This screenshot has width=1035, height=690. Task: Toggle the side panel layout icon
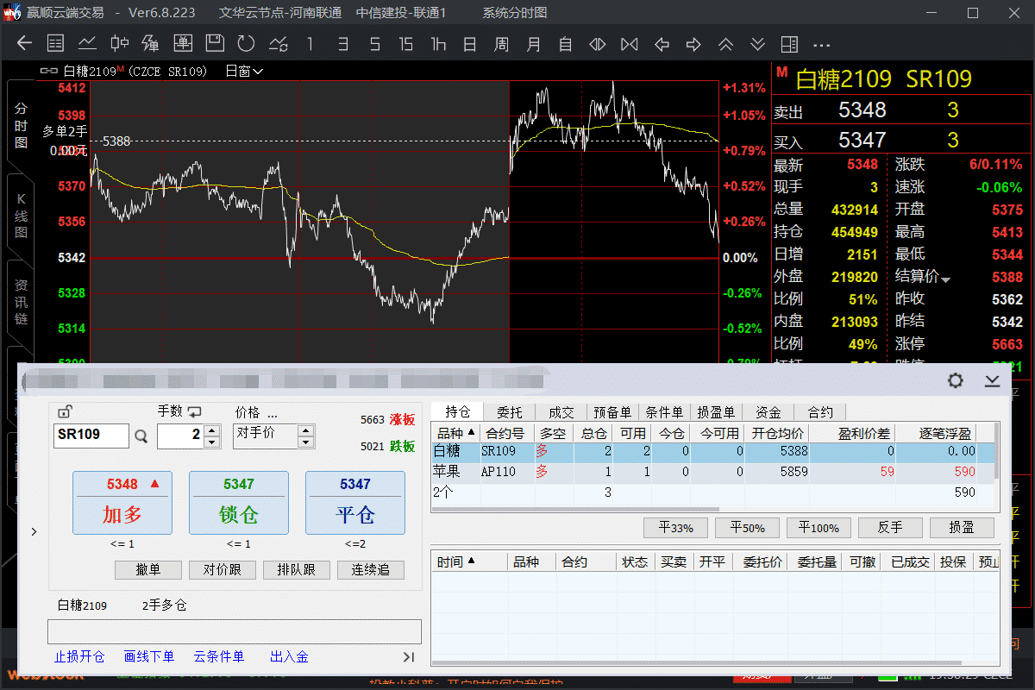(788, 44)
